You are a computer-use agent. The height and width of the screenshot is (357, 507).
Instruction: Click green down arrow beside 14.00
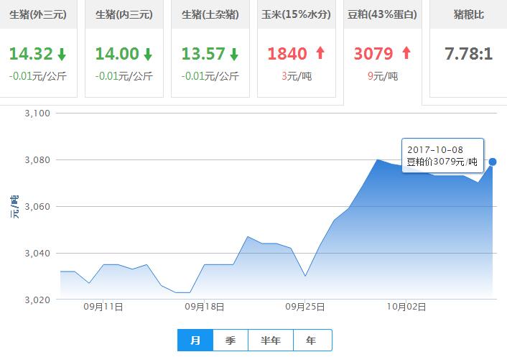coord(148,55)
